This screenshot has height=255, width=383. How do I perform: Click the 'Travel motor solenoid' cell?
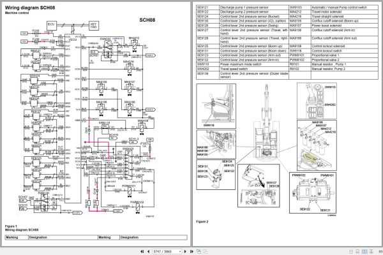pos(345,12)
